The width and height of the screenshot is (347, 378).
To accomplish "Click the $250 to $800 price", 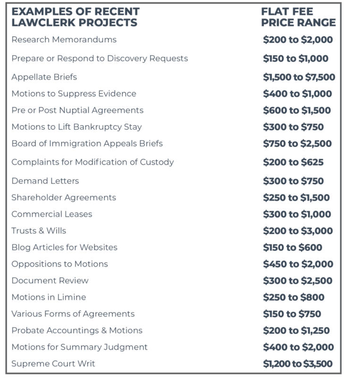I will pos(294,297).
